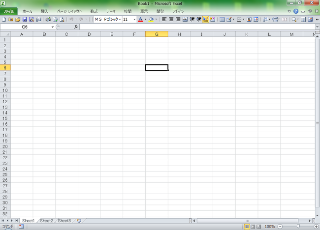Click the blue grid table icon
Image resolution: width=320 pixels, height=230 pixels.
(222, 19)
